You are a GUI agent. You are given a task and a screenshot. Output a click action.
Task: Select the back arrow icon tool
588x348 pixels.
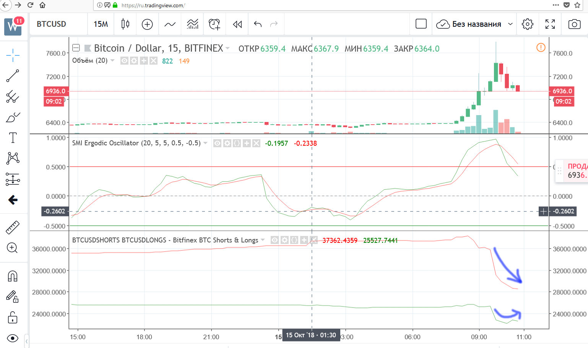[x=13, y=200]
